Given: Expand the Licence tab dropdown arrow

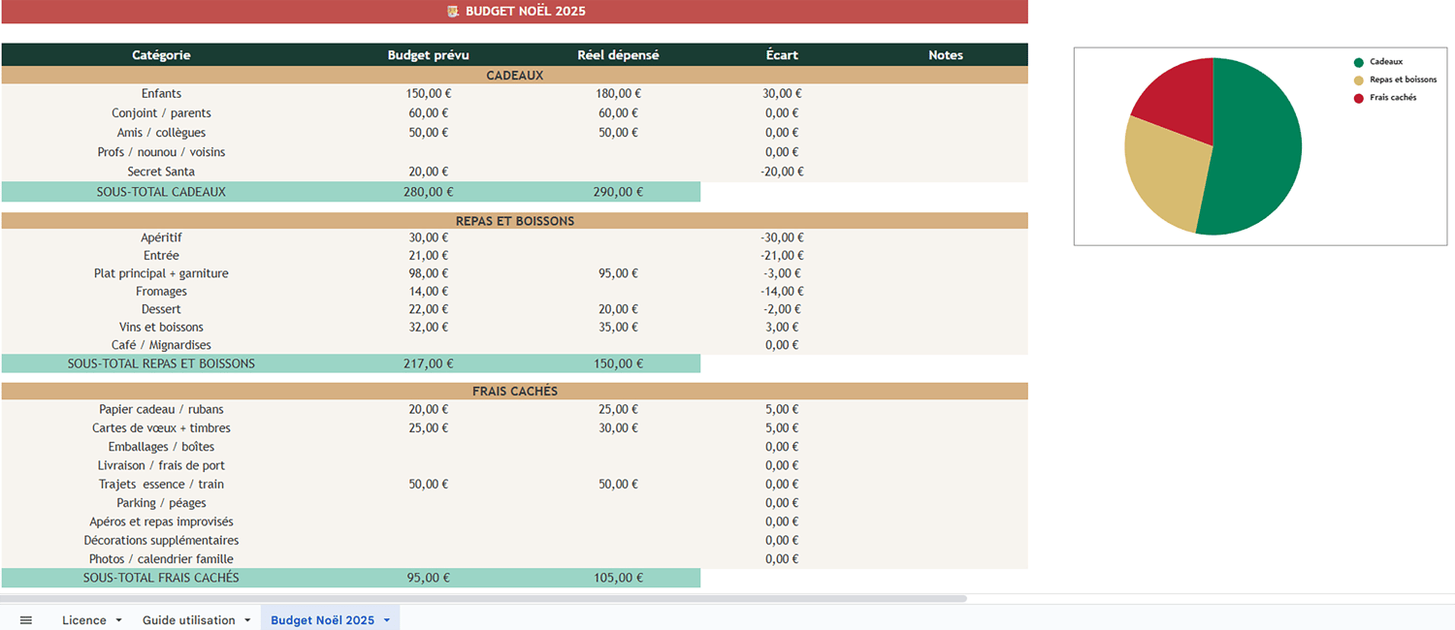Looking at the screenshot, I should coord(118,620).
